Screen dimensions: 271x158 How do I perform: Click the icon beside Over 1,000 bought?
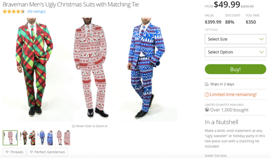click(x=207, y=110)
